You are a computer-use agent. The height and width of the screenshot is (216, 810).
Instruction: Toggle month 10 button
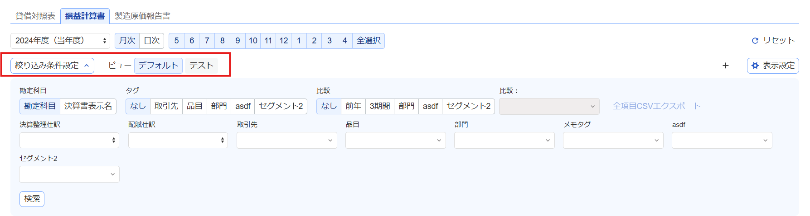[x=253, y=41]
